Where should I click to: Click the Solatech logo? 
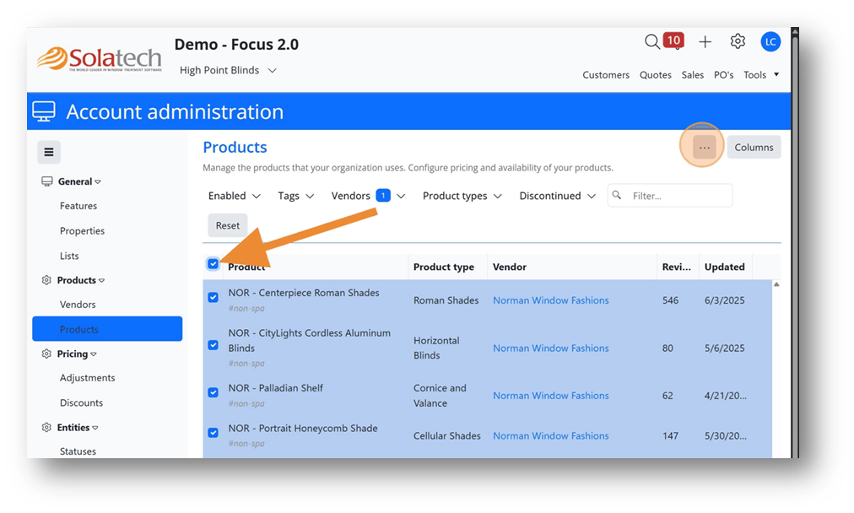tap(100, 59)
